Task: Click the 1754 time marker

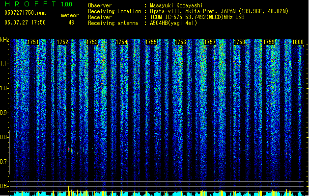Action: tap(122, 42)
